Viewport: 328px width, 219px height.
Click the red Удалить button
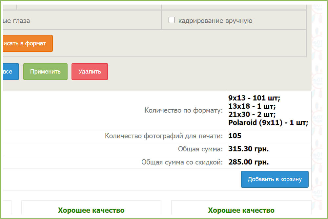(x=90, y=72)
